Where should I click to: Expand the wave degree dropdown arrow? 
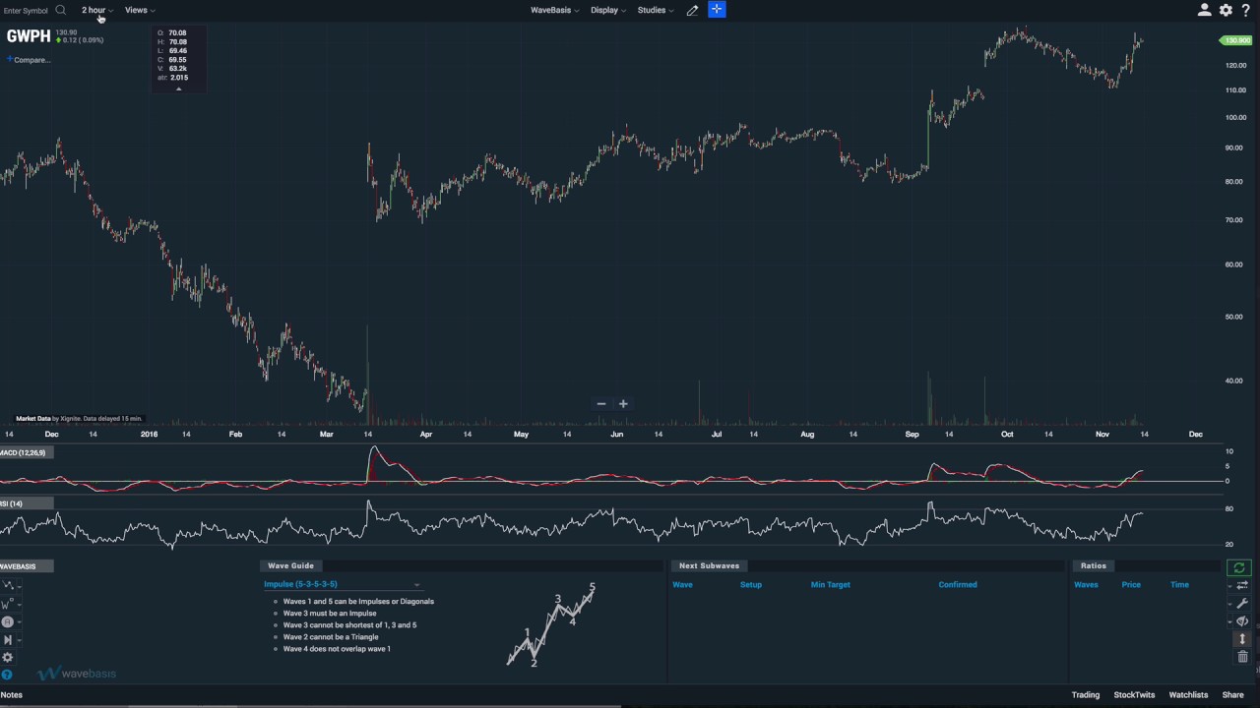tap(19, 604)
